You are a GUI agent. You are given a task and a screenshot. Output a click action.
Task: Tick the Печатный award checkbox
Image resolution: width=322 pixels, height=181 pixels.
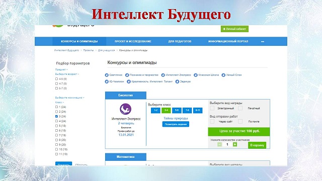pos(240,108)
